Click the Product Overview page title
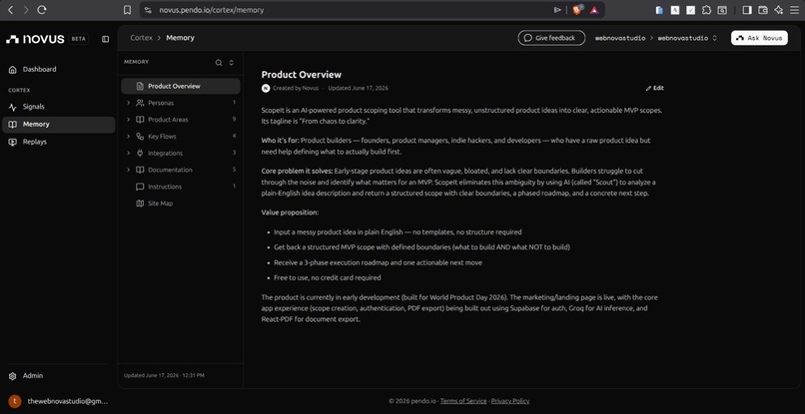The width and height of the screenshot is (805, 414). [x=302, y=75]
